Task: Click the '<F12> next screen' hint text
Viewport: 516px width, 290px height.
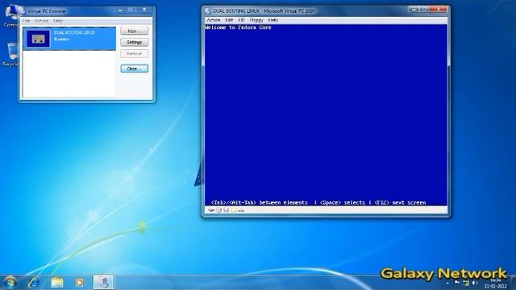Action: pos(400,202)
